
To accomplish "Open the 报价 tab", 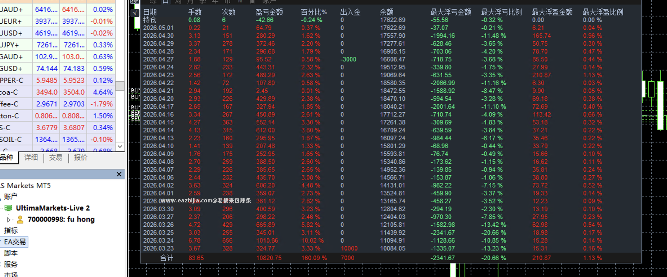I will (80, 157).
